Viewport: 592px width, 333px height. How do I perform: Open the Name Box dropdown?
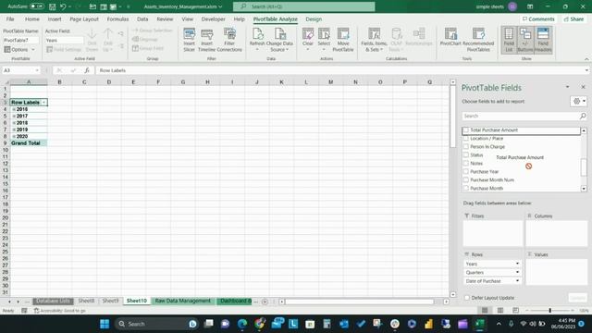pos(37,70)
